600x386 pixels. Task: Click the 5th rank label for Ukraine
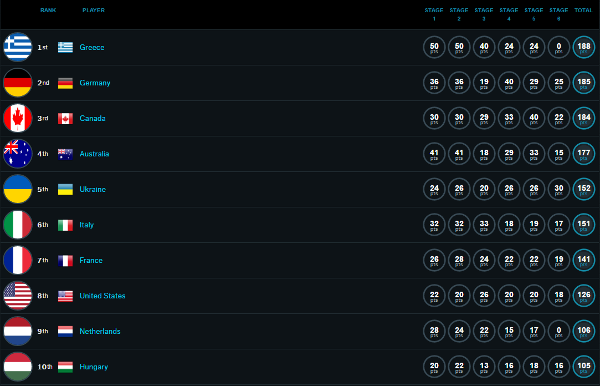43,189
